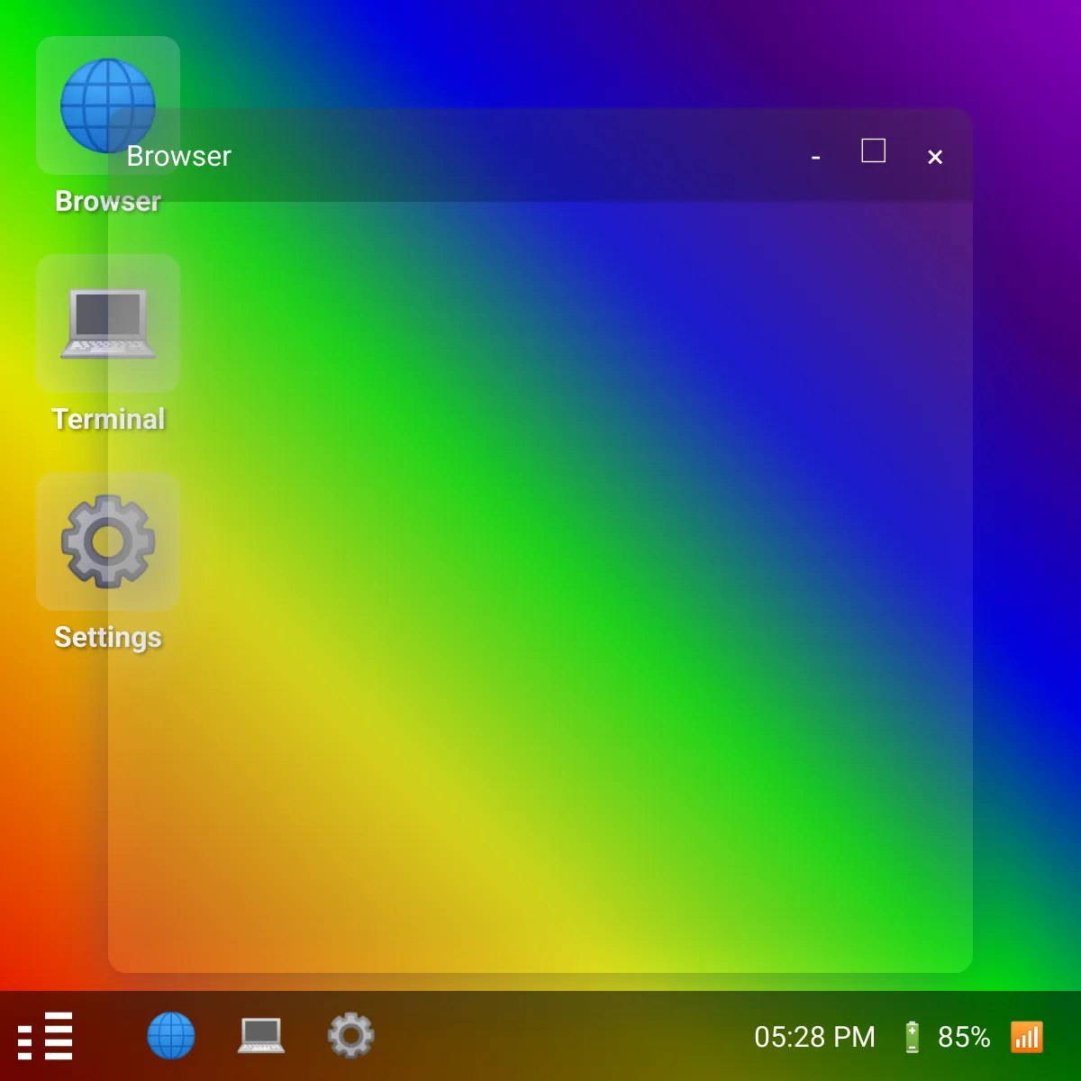Select the Terminal desktop label

(108, 419)
